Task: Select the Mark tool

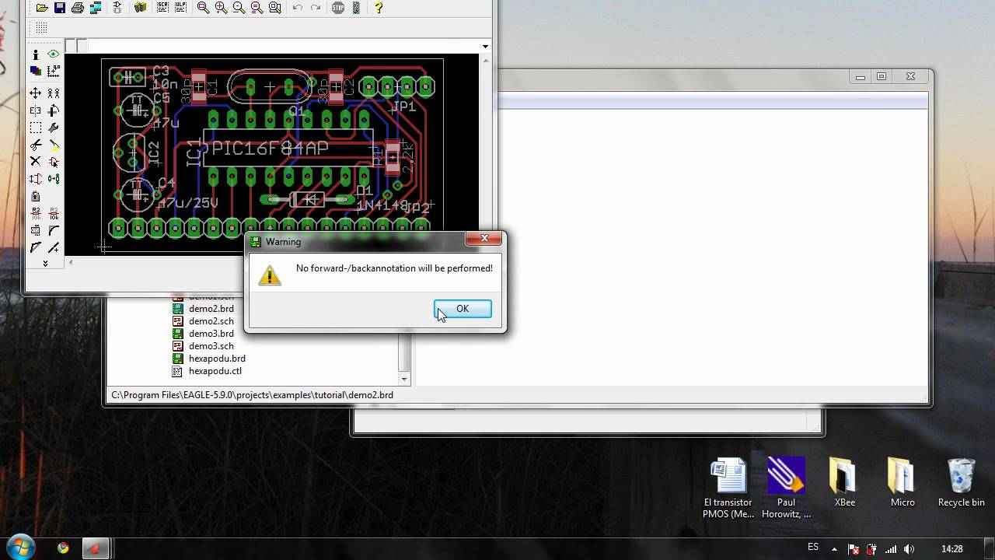Action: (x=54, y=72)
